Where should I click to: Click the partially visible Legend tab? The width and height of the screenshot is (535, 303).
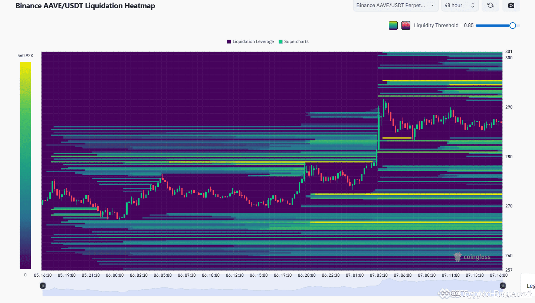[530, 286]
